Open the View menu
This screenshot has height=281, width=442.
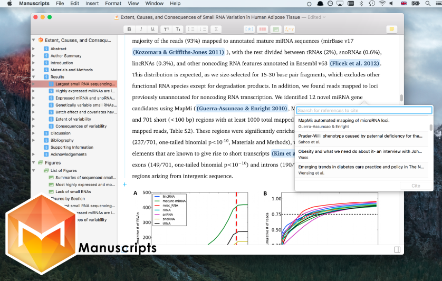133,3
